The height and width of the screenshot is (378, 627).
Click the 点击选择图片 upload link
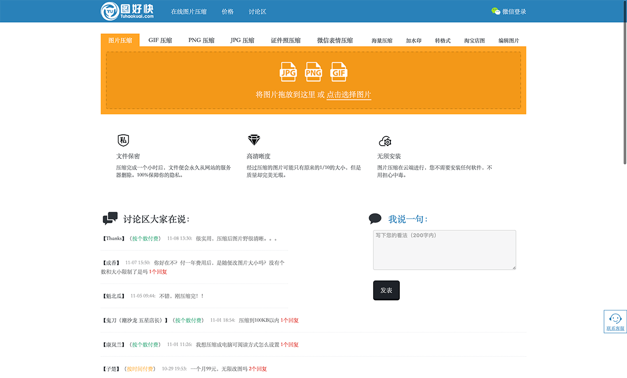(349, 95)
